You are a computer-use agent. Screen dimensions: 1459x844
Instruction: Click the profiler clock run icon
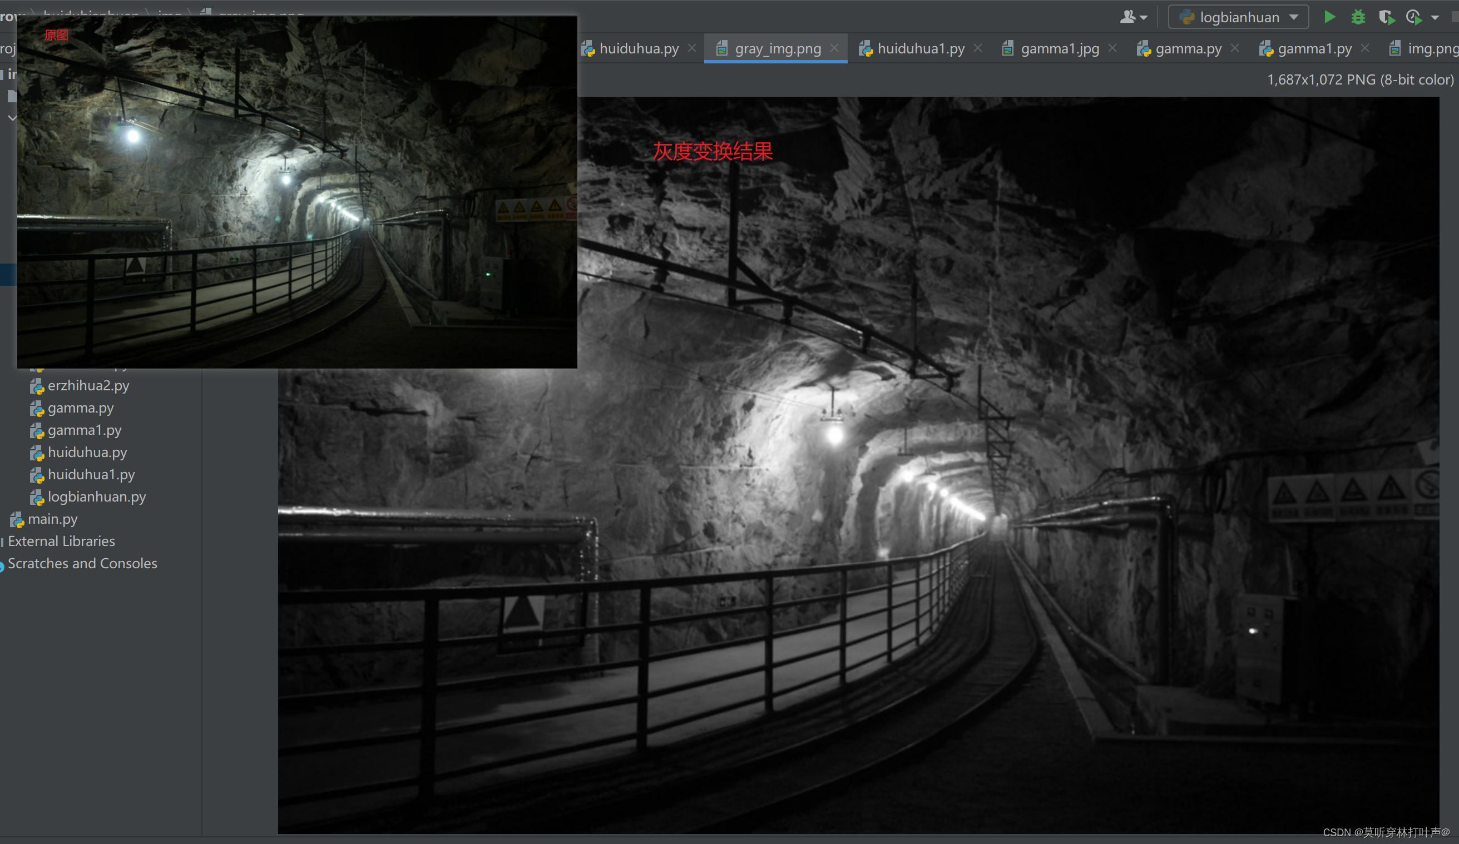[x=1414, y=17]
